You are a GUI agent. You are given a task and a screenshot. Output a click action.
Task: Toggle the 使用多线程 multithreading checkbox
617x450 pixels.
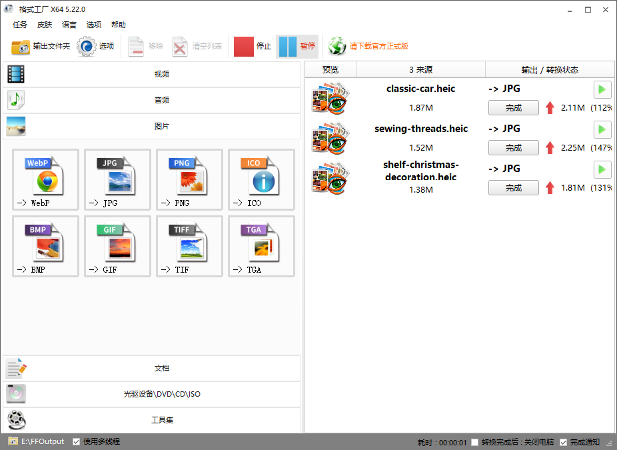(x=77, y=442)
